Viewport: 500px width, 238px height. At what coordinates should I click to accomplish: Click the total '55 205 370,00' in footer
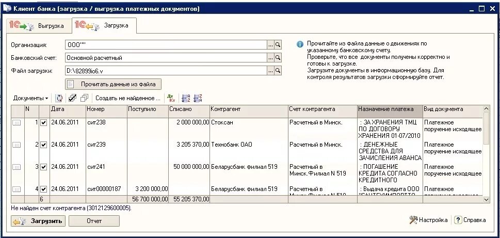[x=191, y=199]
